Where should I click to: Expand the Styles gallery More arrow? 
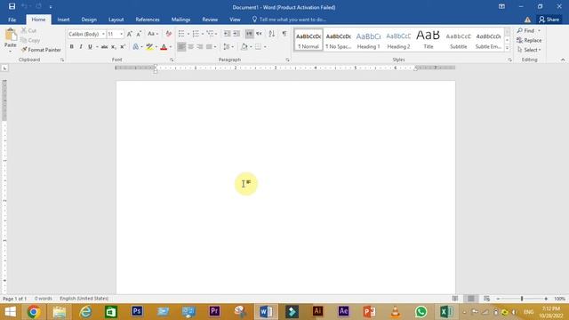tap(508, 48)
